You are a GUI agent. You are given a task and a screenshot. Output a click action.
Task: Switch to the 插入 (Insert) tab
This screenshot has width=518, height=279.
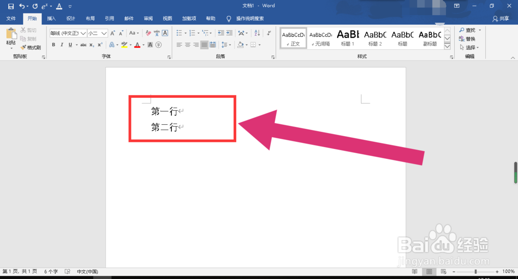click(51, 19)
